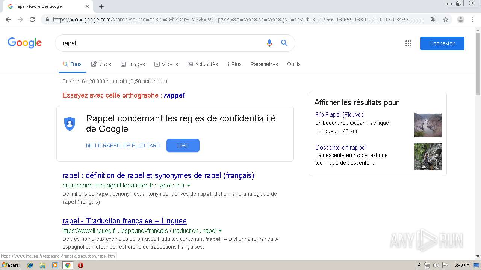The width and height of the screenshot is (481, 270).
Task: Click the blue privacy shield icon
Action: pyautogui.click(x=70, y=124)
